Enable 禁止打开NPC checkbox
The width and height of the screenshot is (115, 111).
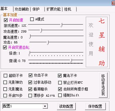click(x=60, y=83)
